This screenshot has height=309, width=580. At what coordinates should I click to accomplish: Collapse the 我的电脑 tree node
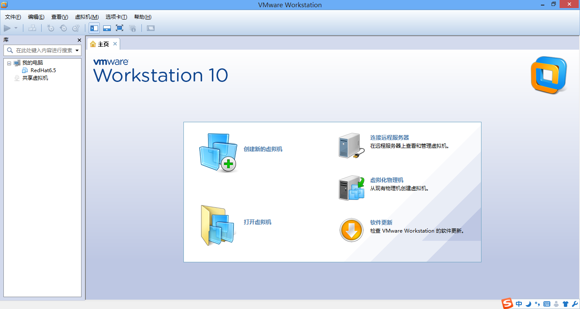[9, 63]
